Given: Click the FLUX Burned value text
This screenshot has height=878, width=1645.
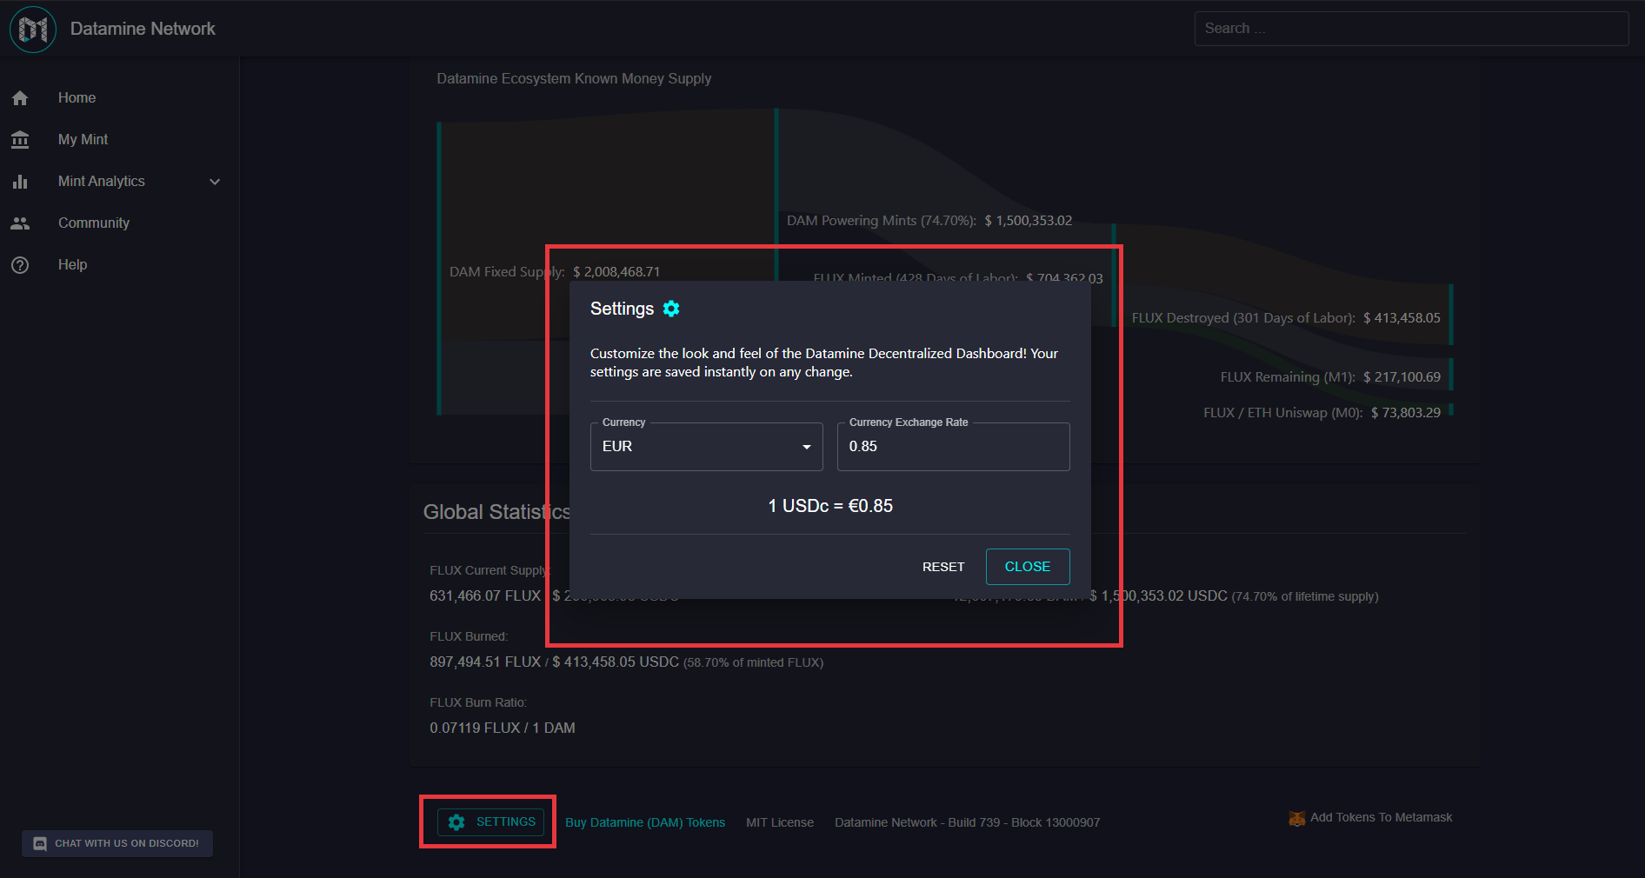Looking at the screenshot, I should pos(626,662).
